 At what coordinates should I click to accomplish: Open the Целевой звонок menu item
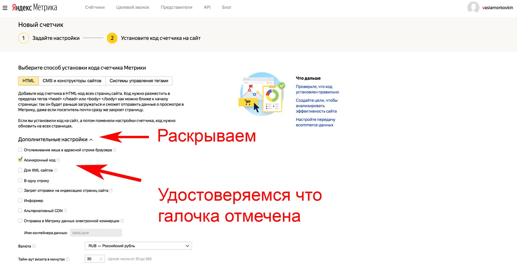pyautogui.click(x=133, y=7)
